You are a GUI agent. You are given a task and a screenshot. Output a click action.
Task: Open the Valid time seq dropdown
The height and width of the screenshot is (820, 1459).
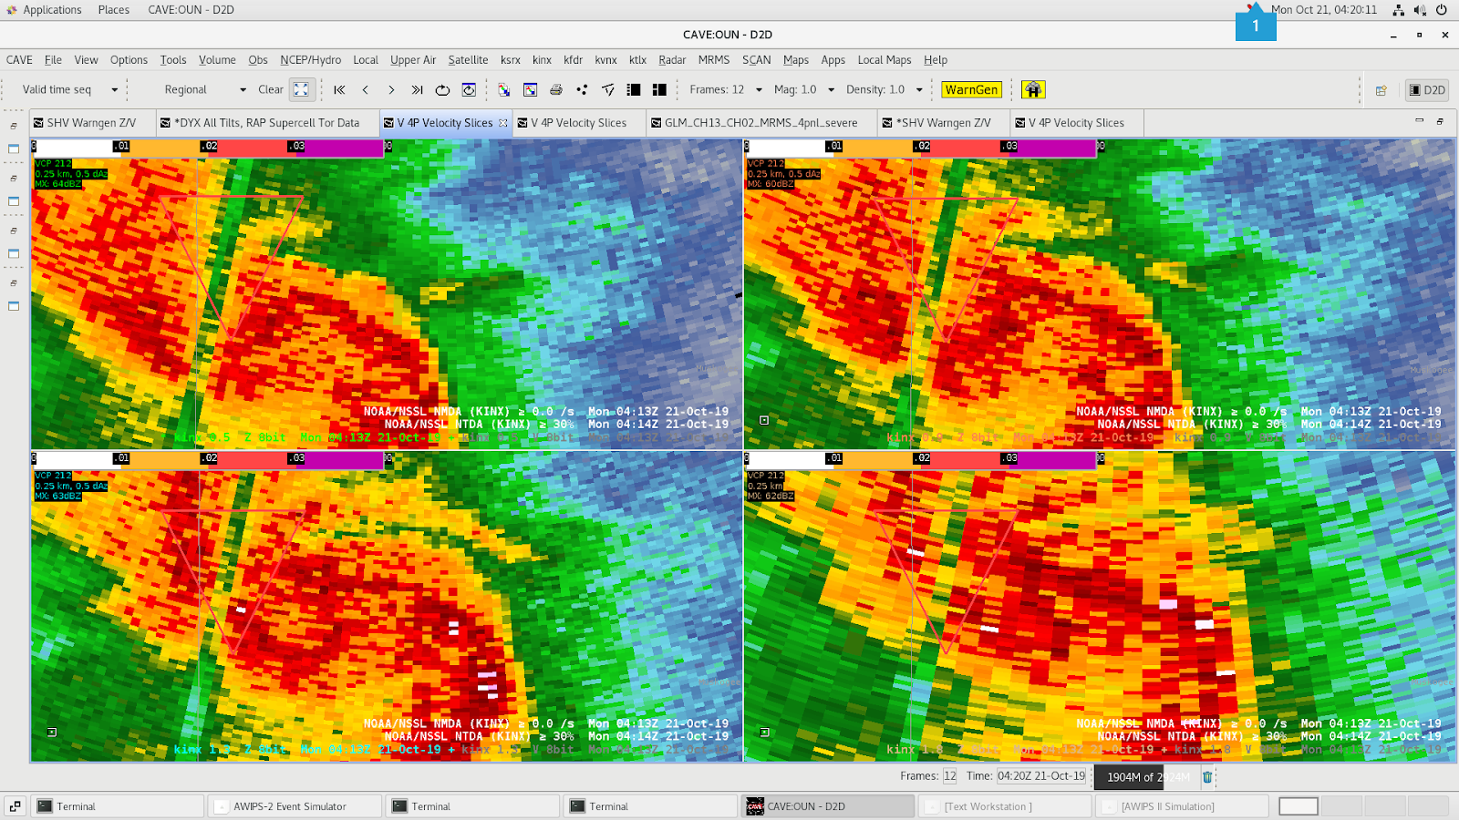[x=114, y=89]
